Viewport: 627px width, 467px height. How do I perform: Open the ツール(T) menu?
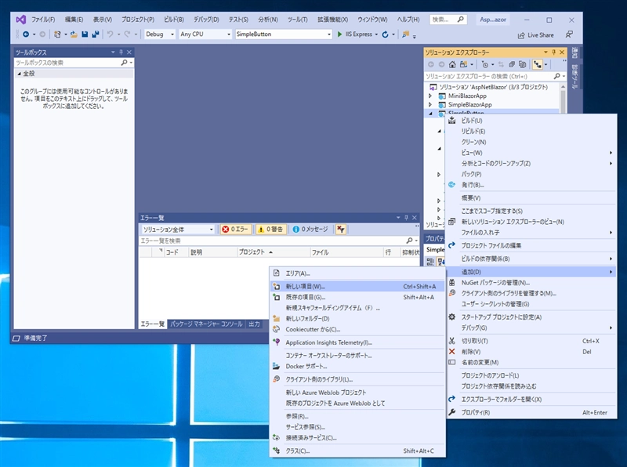(x=298, y=19)
